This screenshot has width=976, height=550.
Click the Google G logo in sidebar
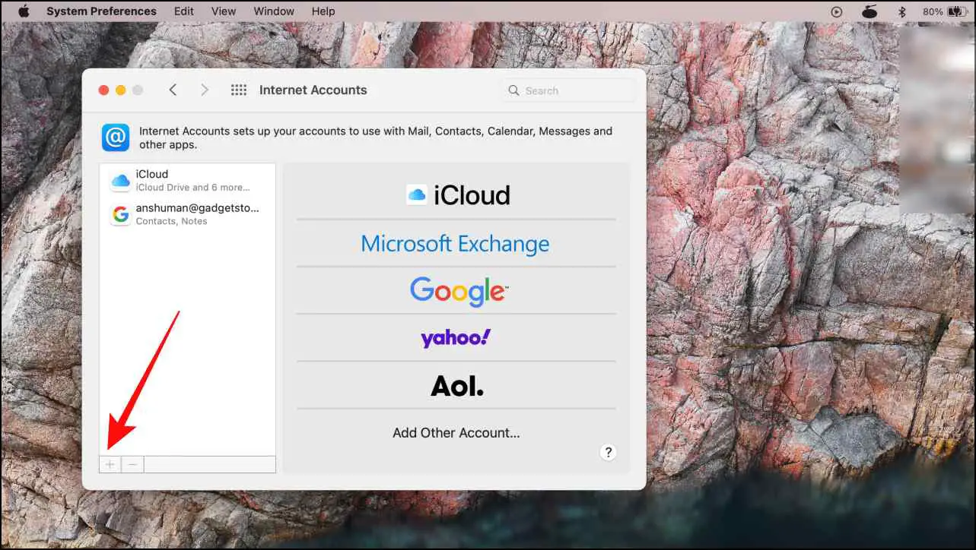(x=121, y=215)
